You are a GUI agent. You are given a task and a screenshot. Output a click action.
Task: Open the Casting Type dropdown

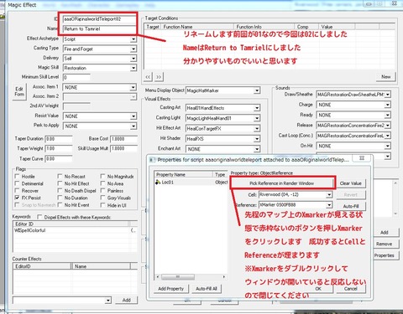pyautogui.click(x=133, y=49)
